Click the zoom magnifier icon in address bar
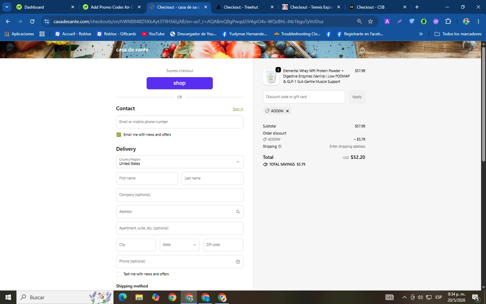 pos(359,21)
